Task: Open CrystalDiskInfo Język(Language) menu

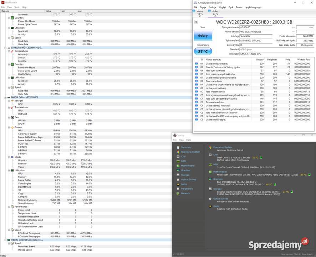Action: click(x=253, y=7)
